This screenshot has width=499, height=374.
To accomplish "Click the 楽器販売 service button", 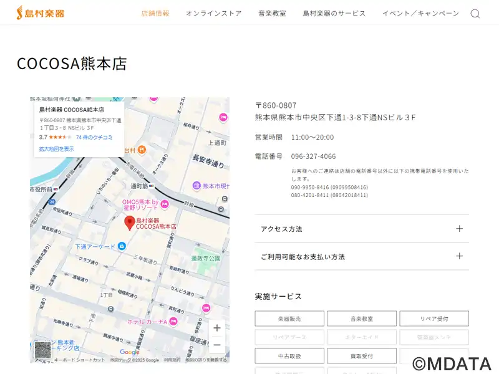I will tap(289, 319).
